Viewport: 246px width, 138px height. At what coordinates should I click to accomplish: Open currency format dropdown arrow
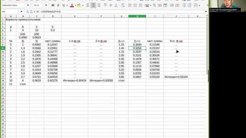[150, 5]
